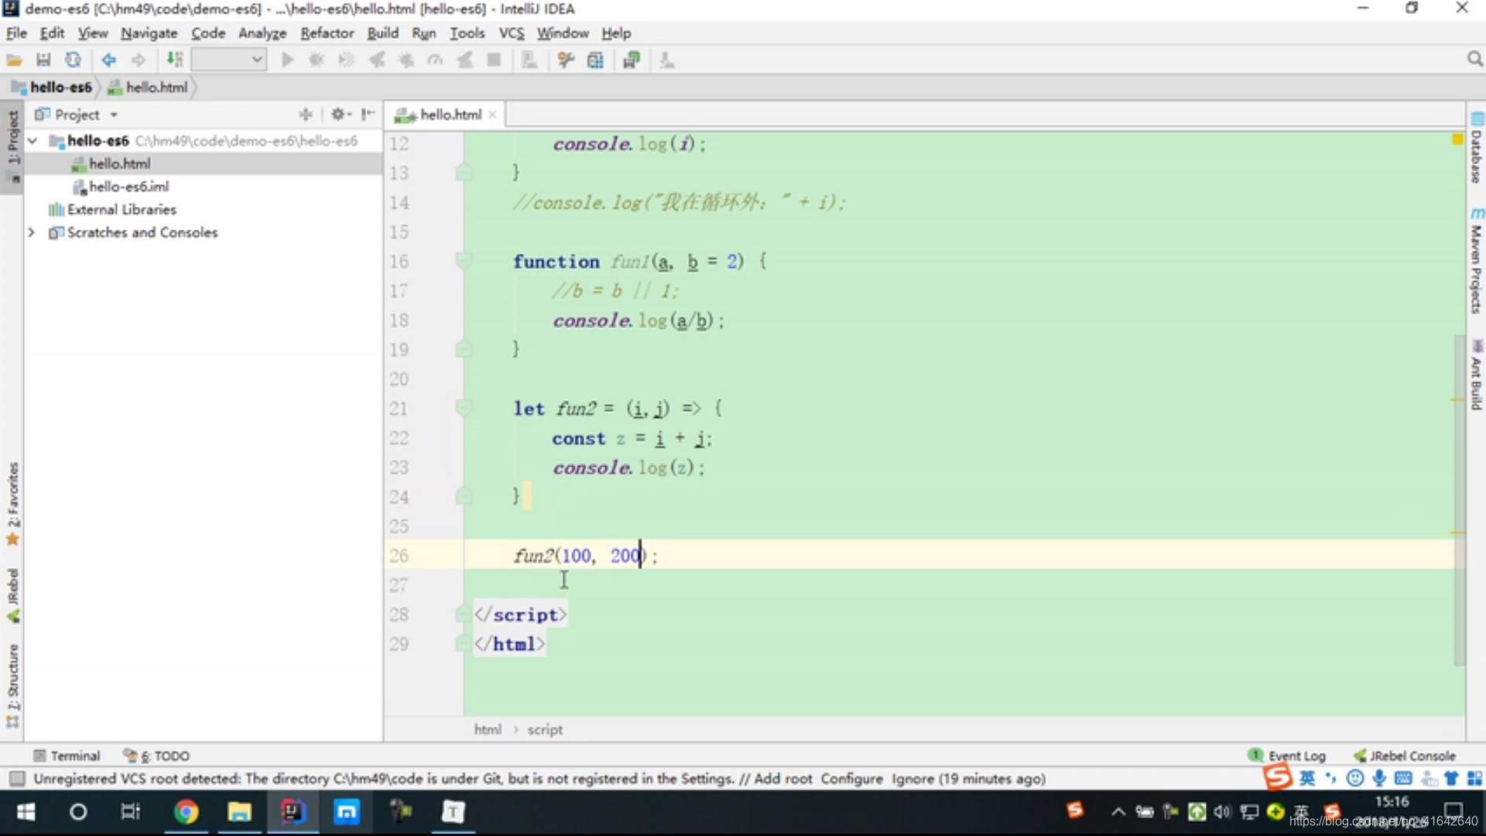Open Settings with the wrench icon

click(566, 60)
